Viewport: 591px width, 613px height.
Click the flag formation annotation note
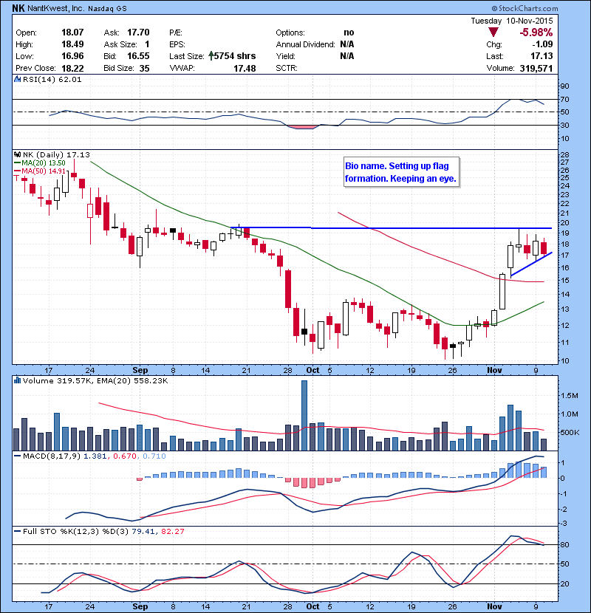click(x=401, y=172)
